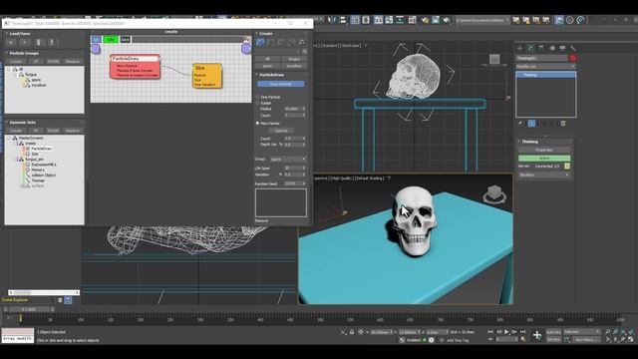Click the first Create category icon

pos(260,42)
